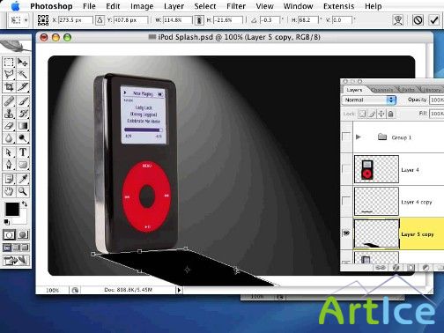Select the Rectangular Marquee tool
The width and height of the screenshot is (444, 333).
[9, 63]
